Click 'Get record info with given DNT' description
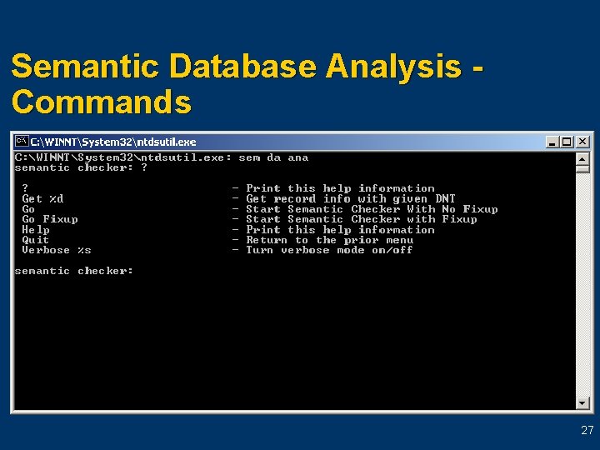This screenshot has width=600, height=450. (351, 198)
